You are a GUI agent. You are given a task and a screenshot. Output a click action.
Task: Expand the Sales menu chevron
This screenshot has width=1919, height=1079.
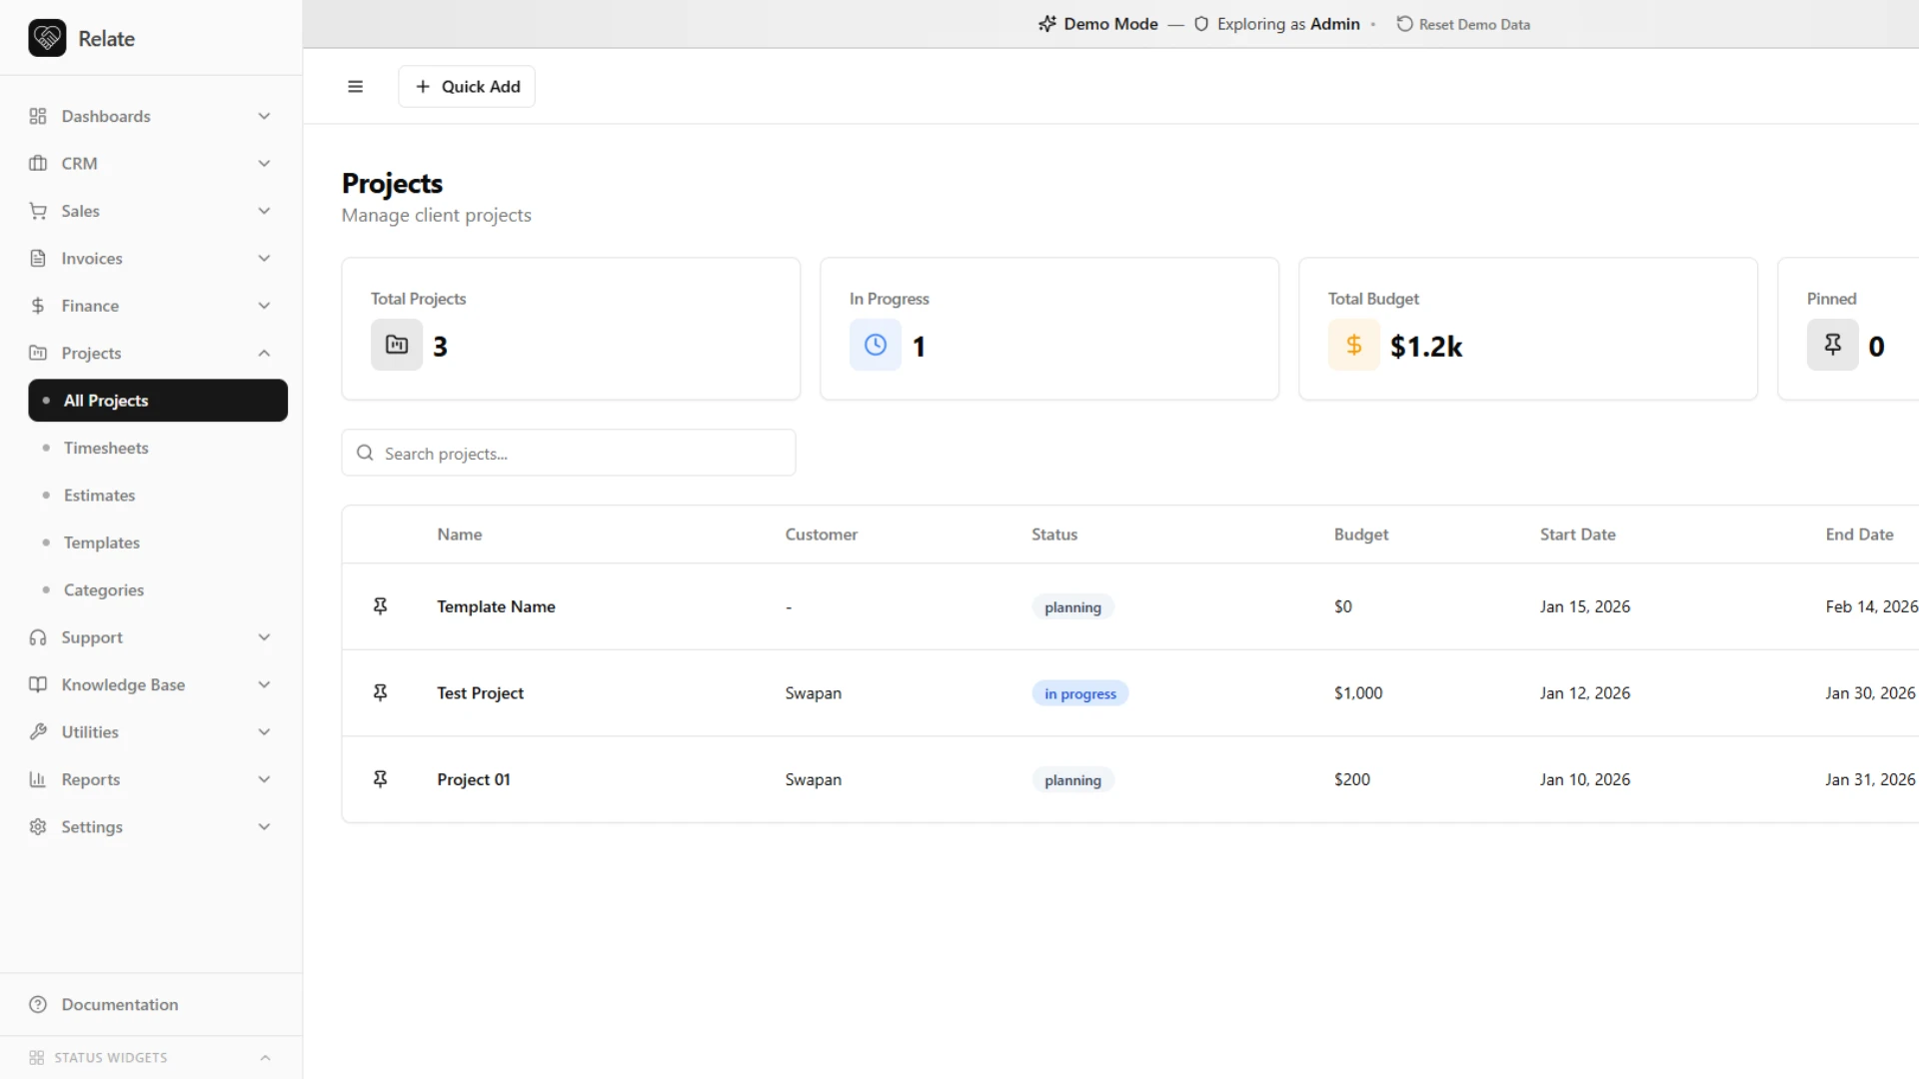pyautogui.click(x=264, y=211)
